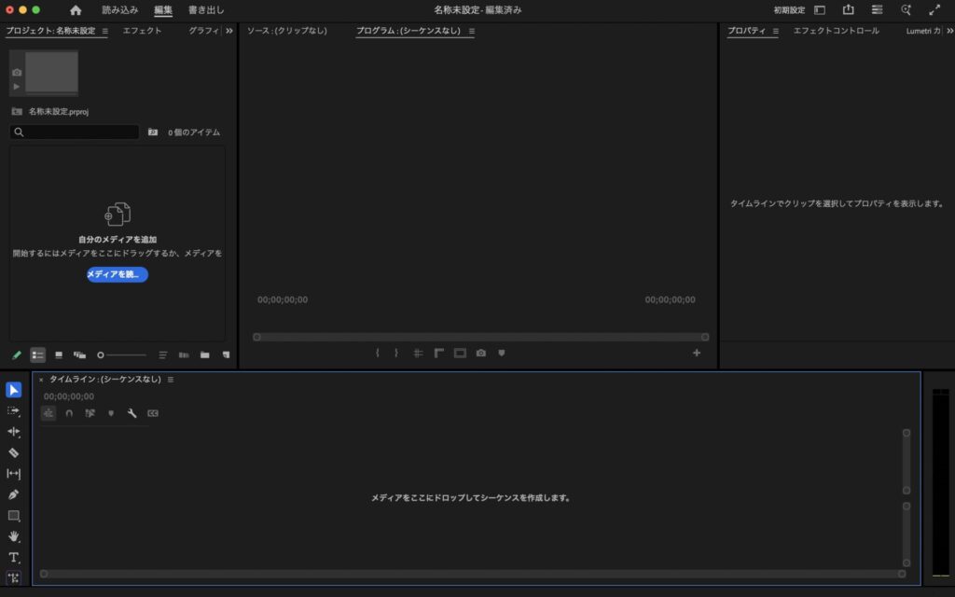Open the エフェクトコントロール tab
955x597 pixels.
[836, 31]
